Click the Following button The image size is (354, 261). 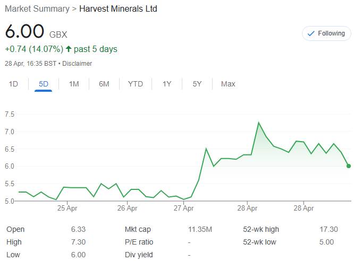click(x=326, y=33)
